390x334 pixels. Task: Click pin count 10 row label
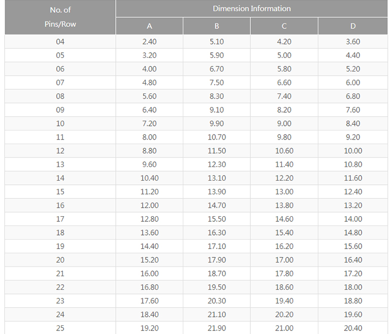(60, 124)
